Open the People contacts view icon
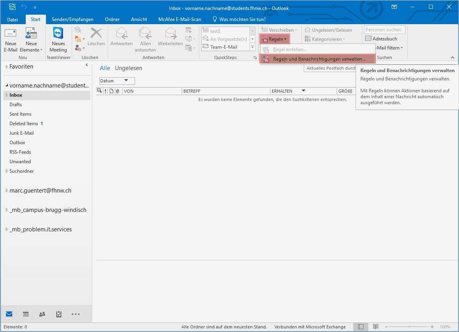 pos(42,314)
